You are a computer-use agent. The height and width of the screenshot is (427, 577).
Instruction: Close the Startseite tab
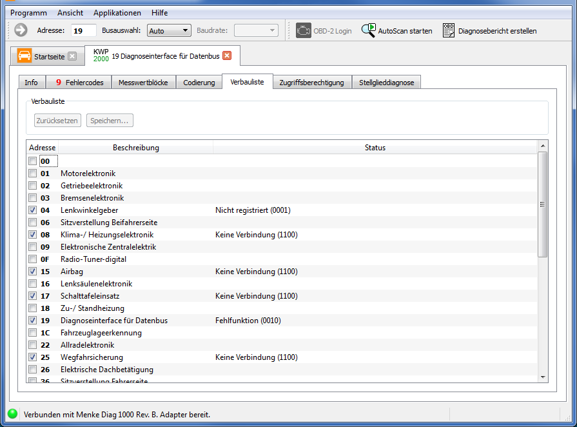coord(72,56)
